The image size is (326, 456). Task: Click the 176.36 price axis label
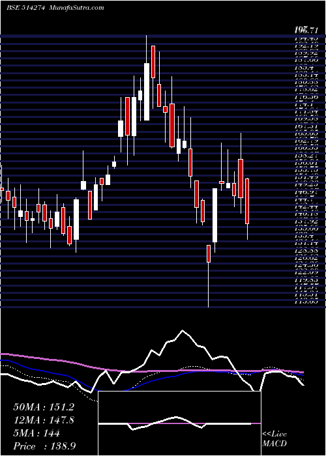306,96
